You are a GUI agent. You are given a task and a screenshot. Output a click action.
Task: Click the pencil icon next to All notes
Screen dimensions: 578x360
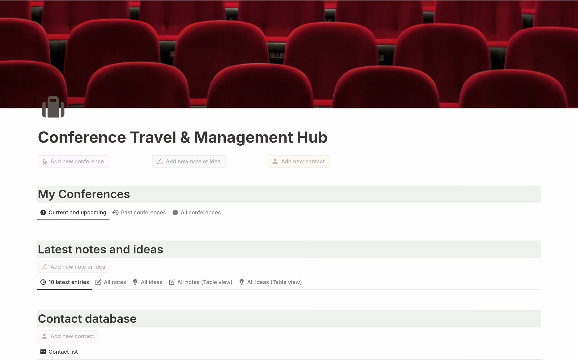coord(98,282)
